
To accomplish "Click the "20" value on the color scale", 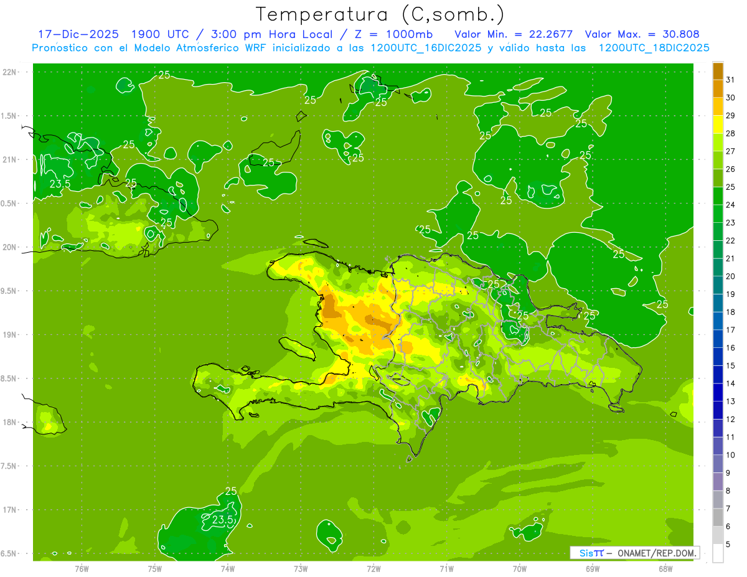I will tap(731, 276).
